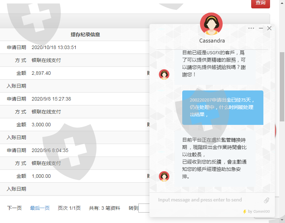Close the Cassandra chat window
Image resolution: width=285 pixels, height=223 pixels.
coord(269,28)
